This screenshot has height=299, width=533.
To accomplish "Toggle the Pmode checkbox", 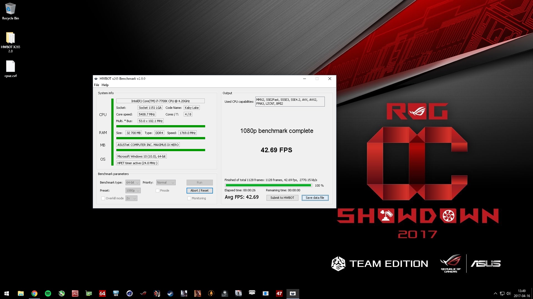I will click(157, 190).
